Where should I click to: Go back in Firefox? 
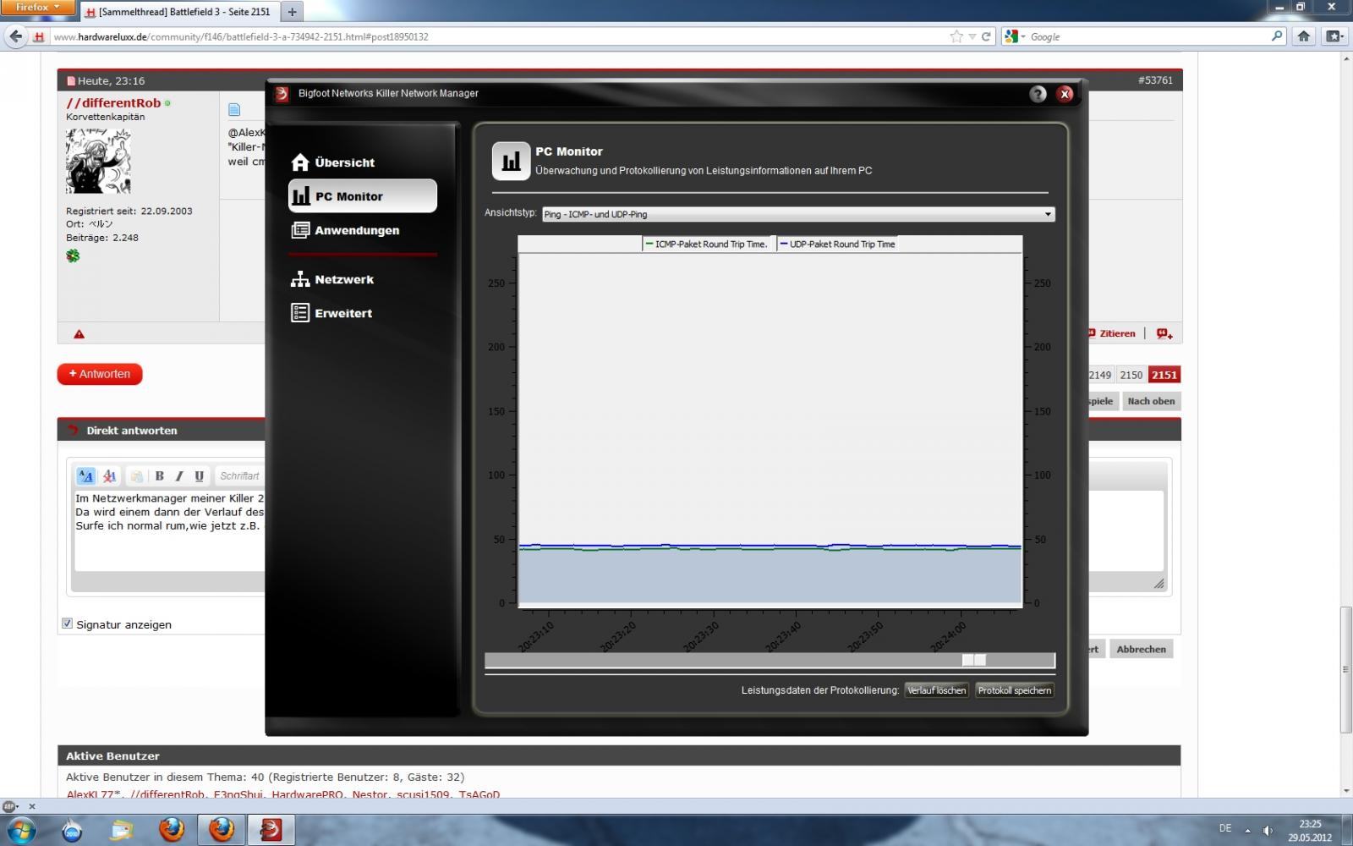pos(15,36)
